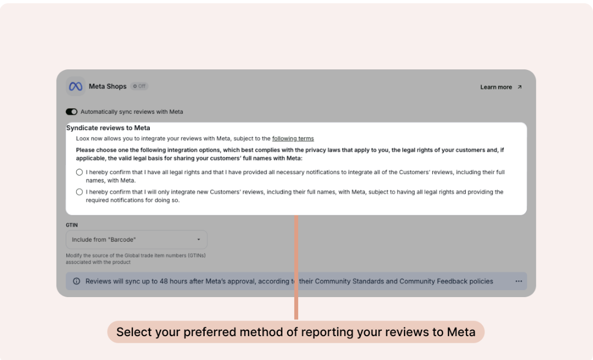593x360 pixels.
Task: Open the three-dot menu in the sync banner
Action: (519, 281)
